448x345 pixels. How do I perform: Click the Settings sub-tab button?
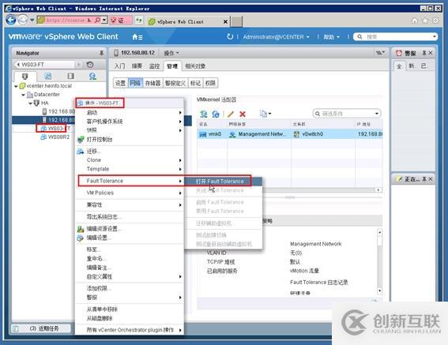click(120, 83)
